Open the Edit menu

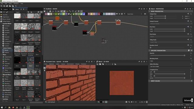(6, 4)
